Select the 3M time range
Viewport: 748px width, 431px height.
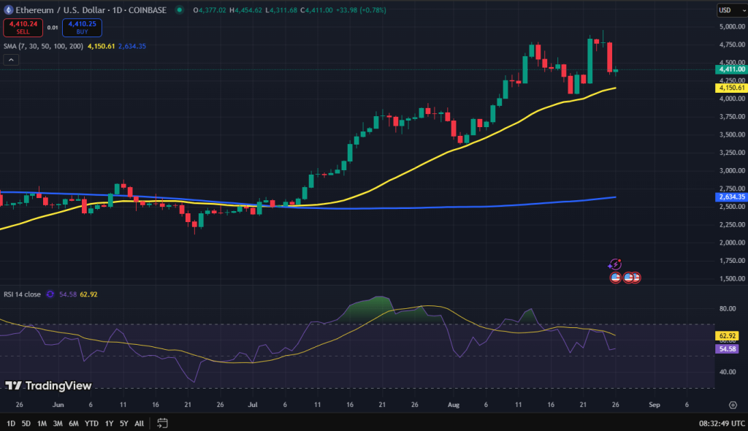[x=58, y=424]
